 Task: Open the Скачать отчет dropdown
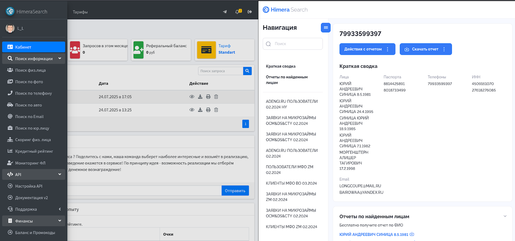(x=426, y=49)
